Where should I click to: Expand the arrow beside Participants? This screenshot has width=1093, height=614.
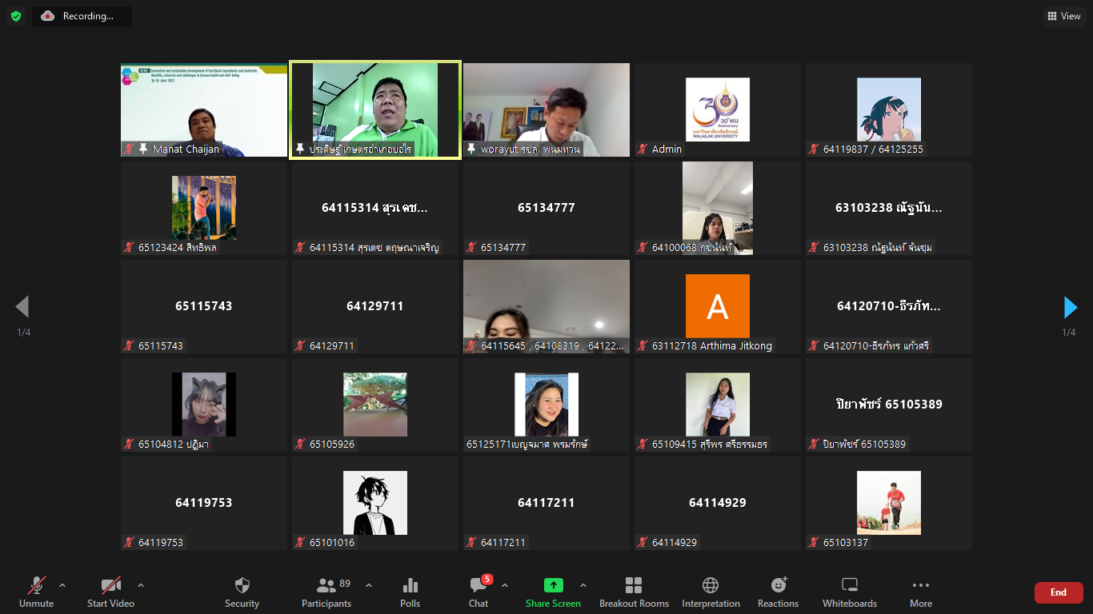pos(369,584)
